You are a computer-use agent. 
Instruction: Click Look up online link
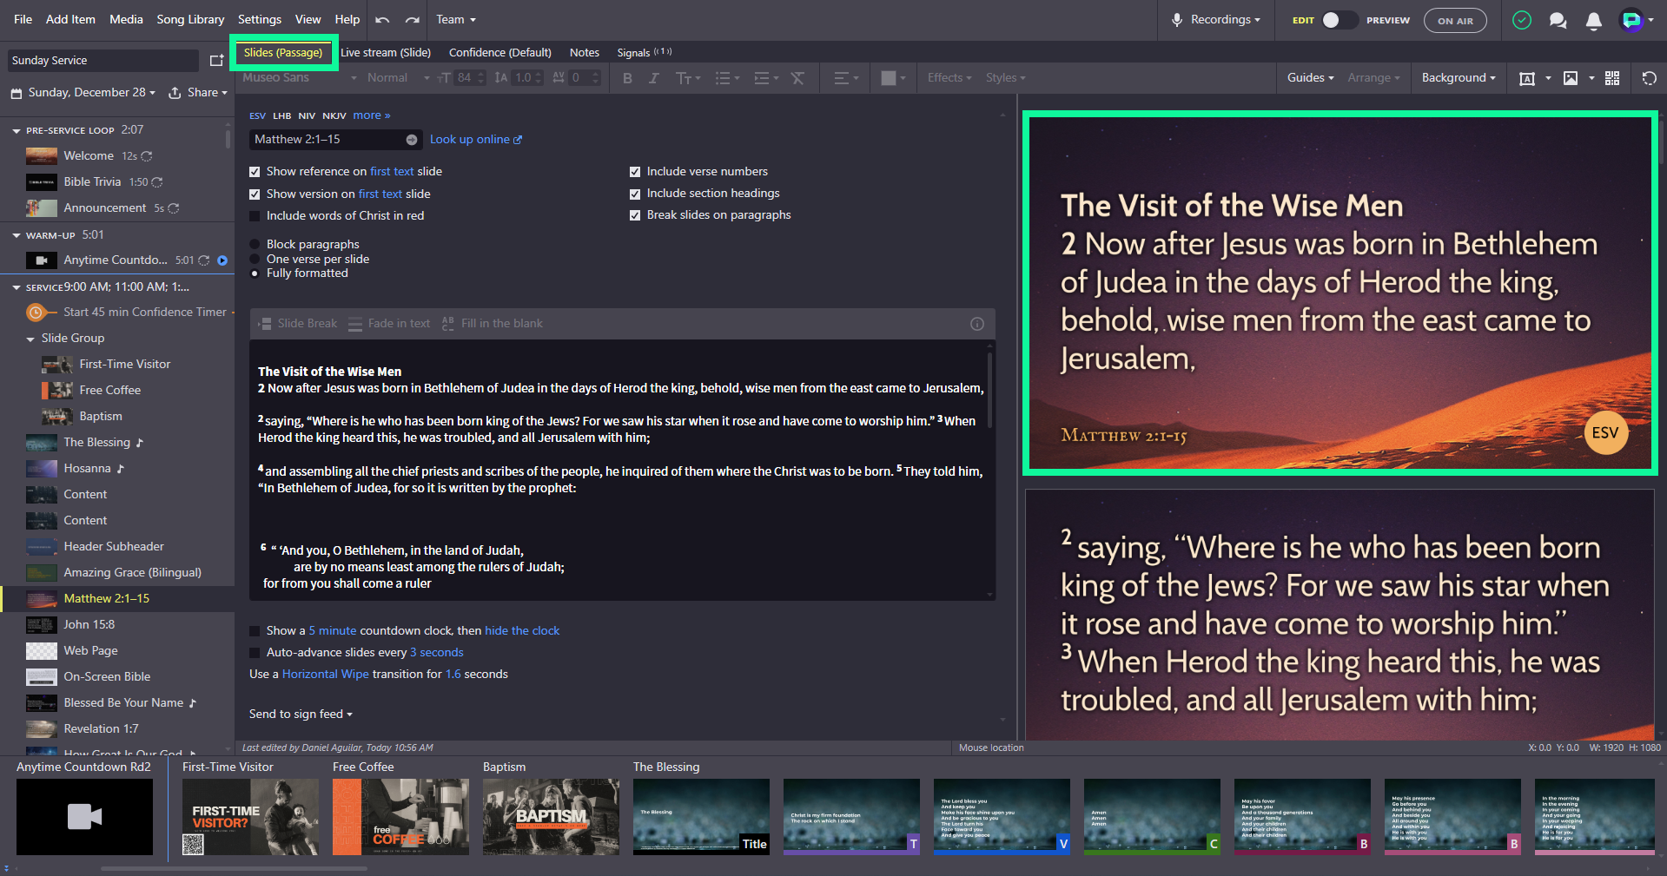(476, 140)
